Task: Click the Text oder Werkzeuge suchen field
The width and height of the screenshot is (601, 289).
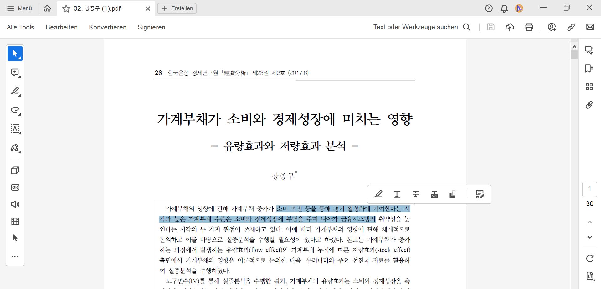Action: point(415,27)
